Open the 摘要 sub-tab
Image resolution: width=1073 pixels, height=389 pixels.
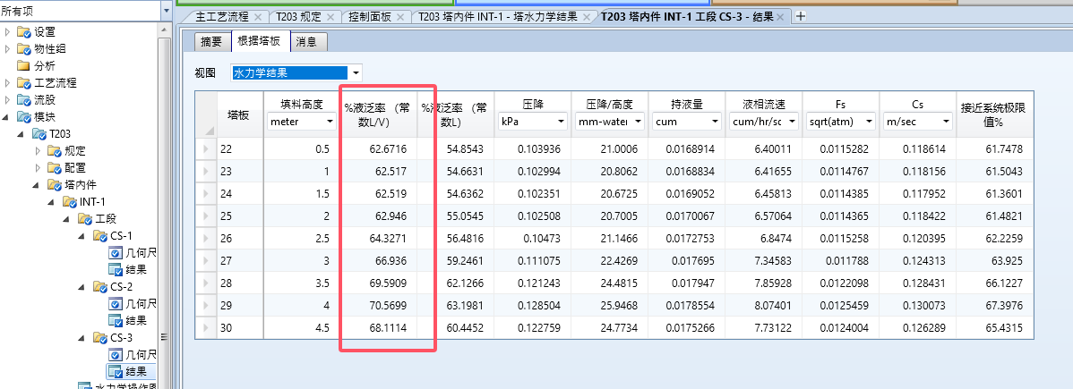pos(211,42)
